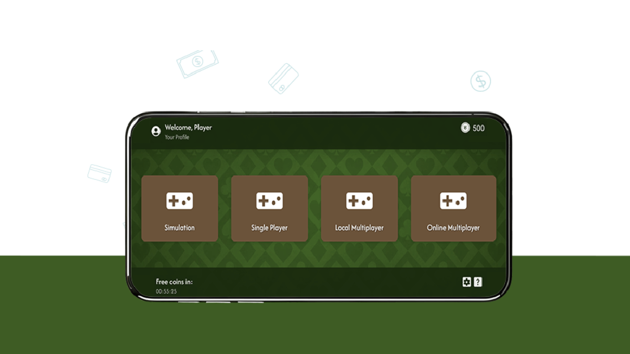Click the gamepad icon on the Online Multiplayer tile
The width and height of the screenshot is (630, 354).
click(453, 201)
